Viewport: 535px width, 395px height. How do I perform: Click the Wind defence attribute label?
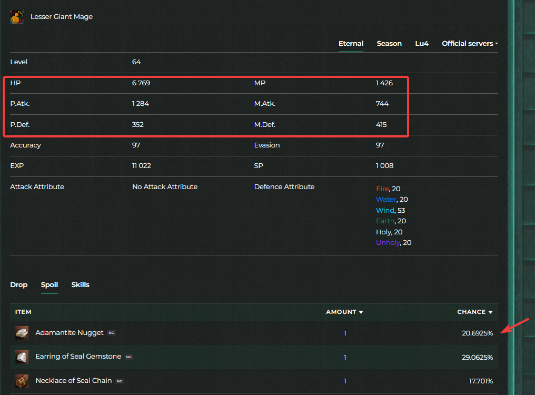click(x=385, y=210)
